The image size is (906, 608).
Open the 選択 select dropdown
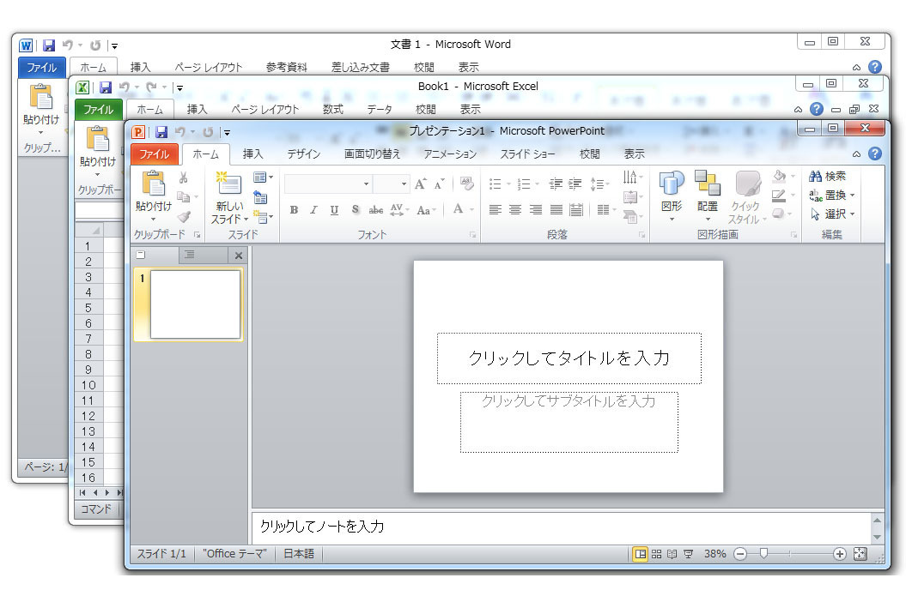pyautogui.click(x=833, y=214)
